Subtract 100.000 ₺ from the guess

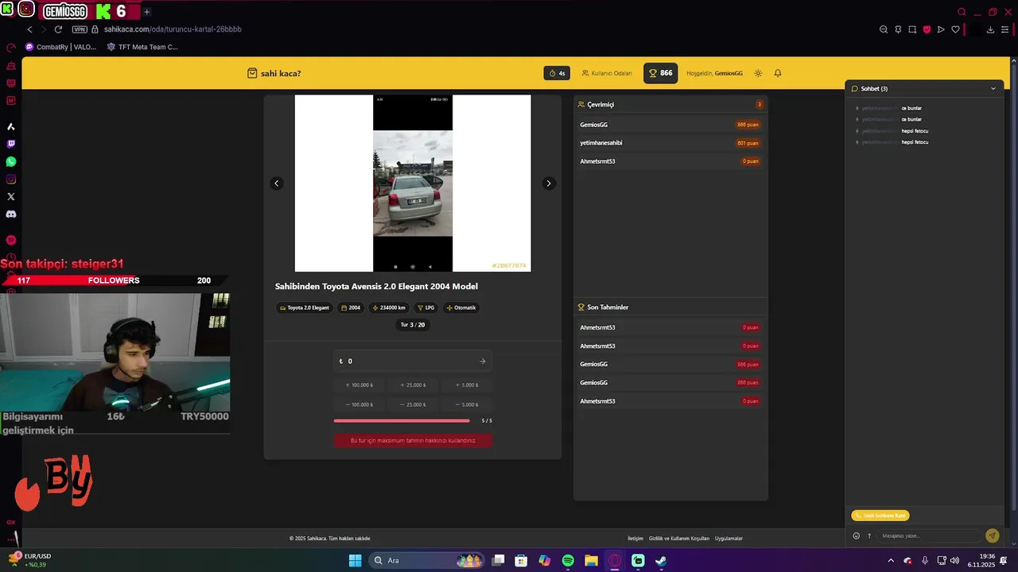[x=359, y=404]
